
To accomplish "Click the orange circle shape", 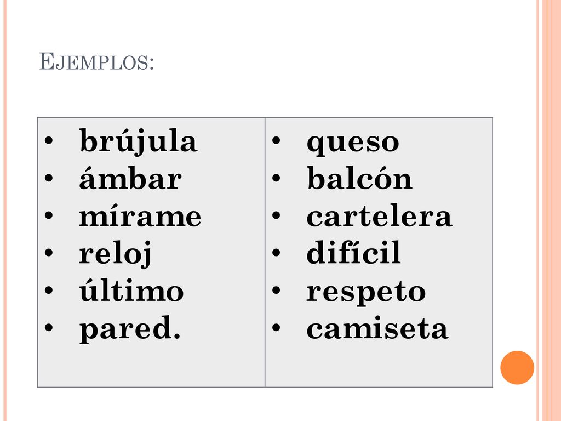I will point(517,367).
